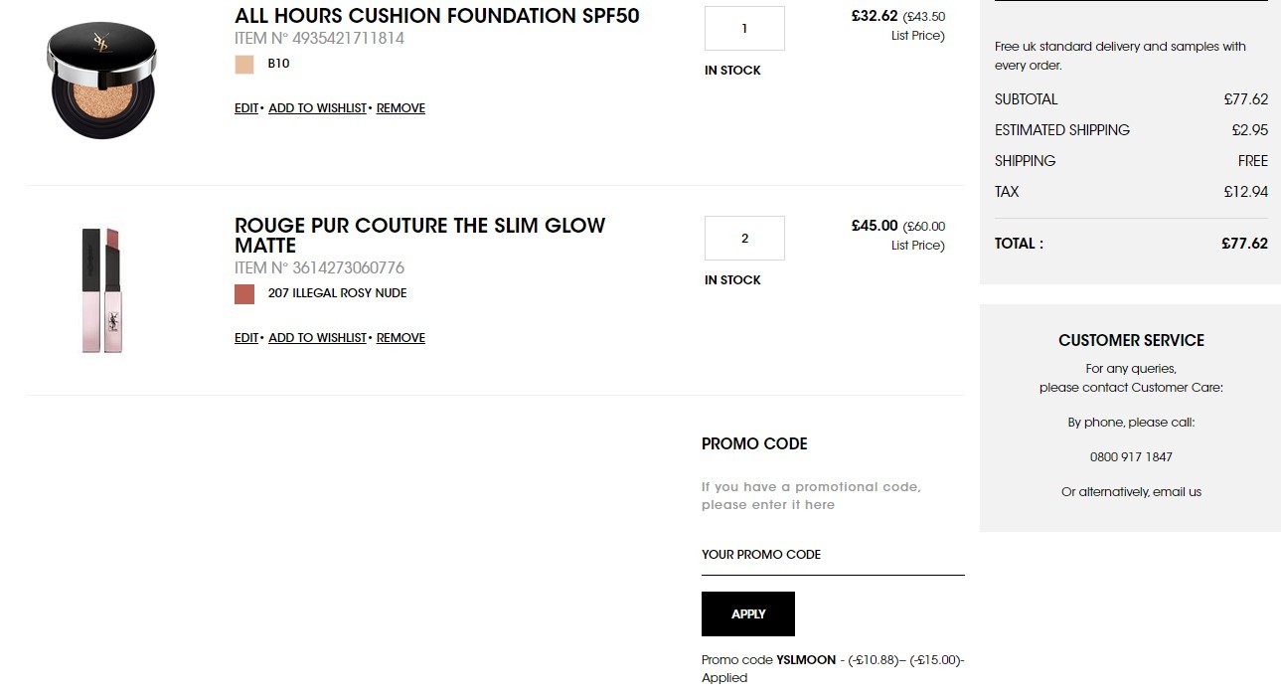The width and height of the screenshot is (1281, 695).
Task: Focus the Your Promo Code input field
Action: [833, 555]
